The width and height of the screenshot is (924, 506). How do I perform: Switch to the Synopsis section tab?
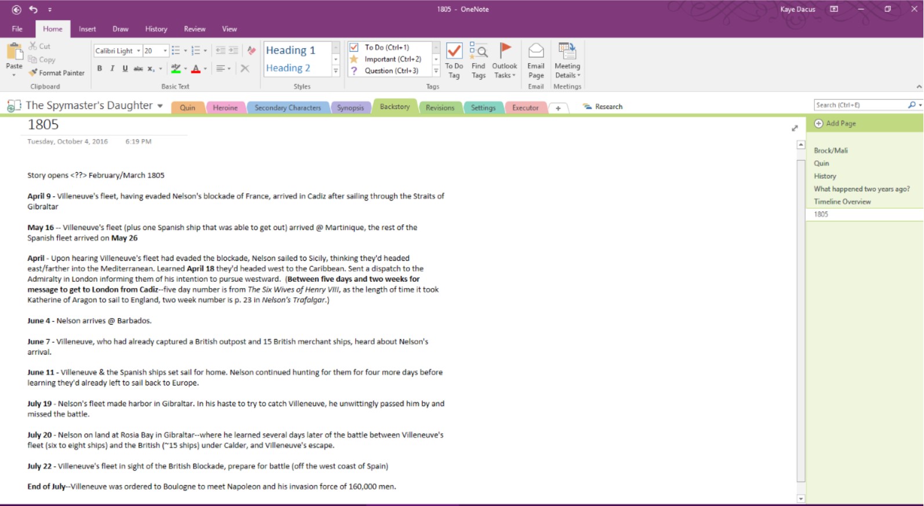[x=350, y=108]
